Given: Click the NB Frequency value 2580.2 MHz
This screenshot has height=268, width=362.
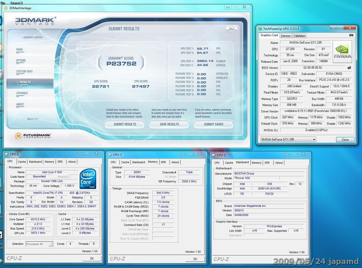Looking at the screenshot, I should (189, 181).
